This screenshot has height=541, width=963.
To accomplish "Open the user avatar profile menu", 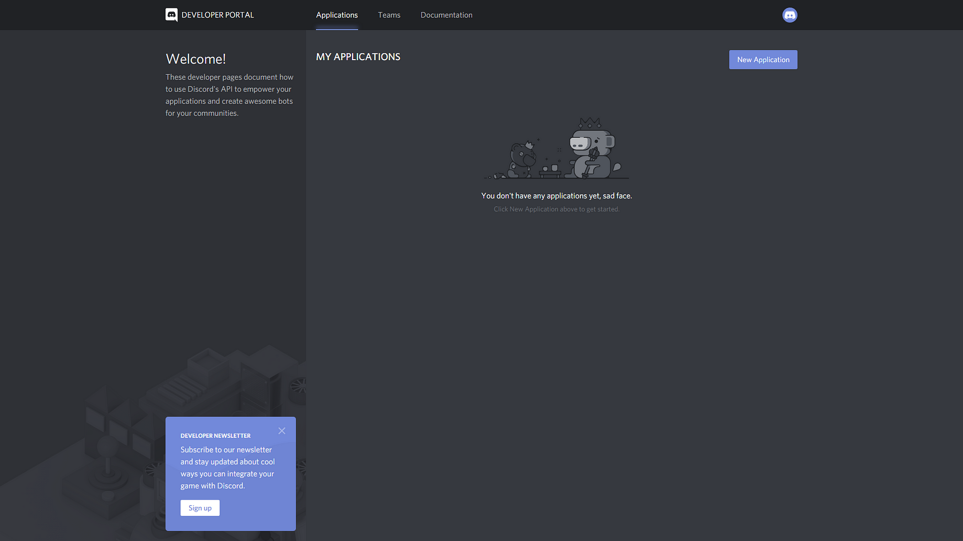I will pos(790,15).
